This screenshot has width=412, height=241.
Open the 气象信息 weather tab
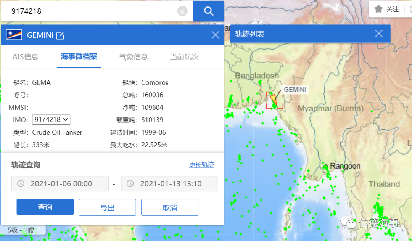134,57
